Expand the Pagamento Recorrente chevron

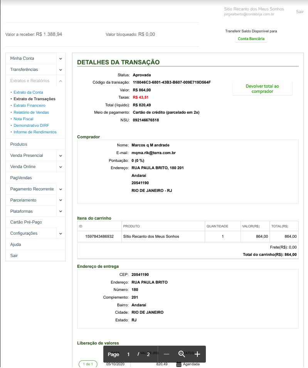61,189
